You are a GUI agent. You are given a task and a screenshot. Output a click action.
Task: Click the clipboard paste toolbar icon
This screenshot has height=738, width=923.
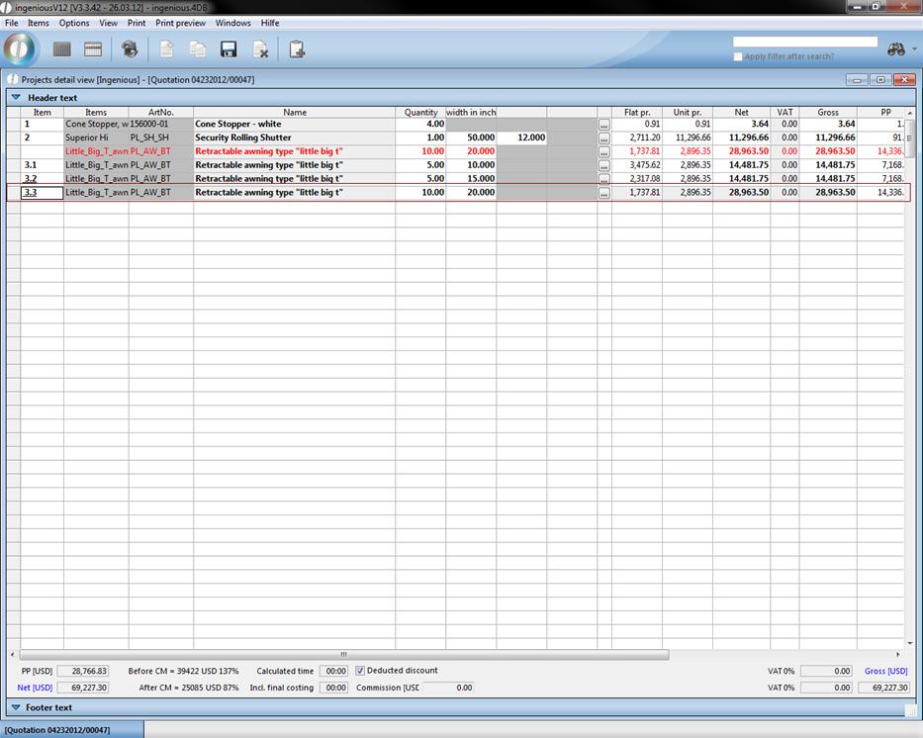297,49
